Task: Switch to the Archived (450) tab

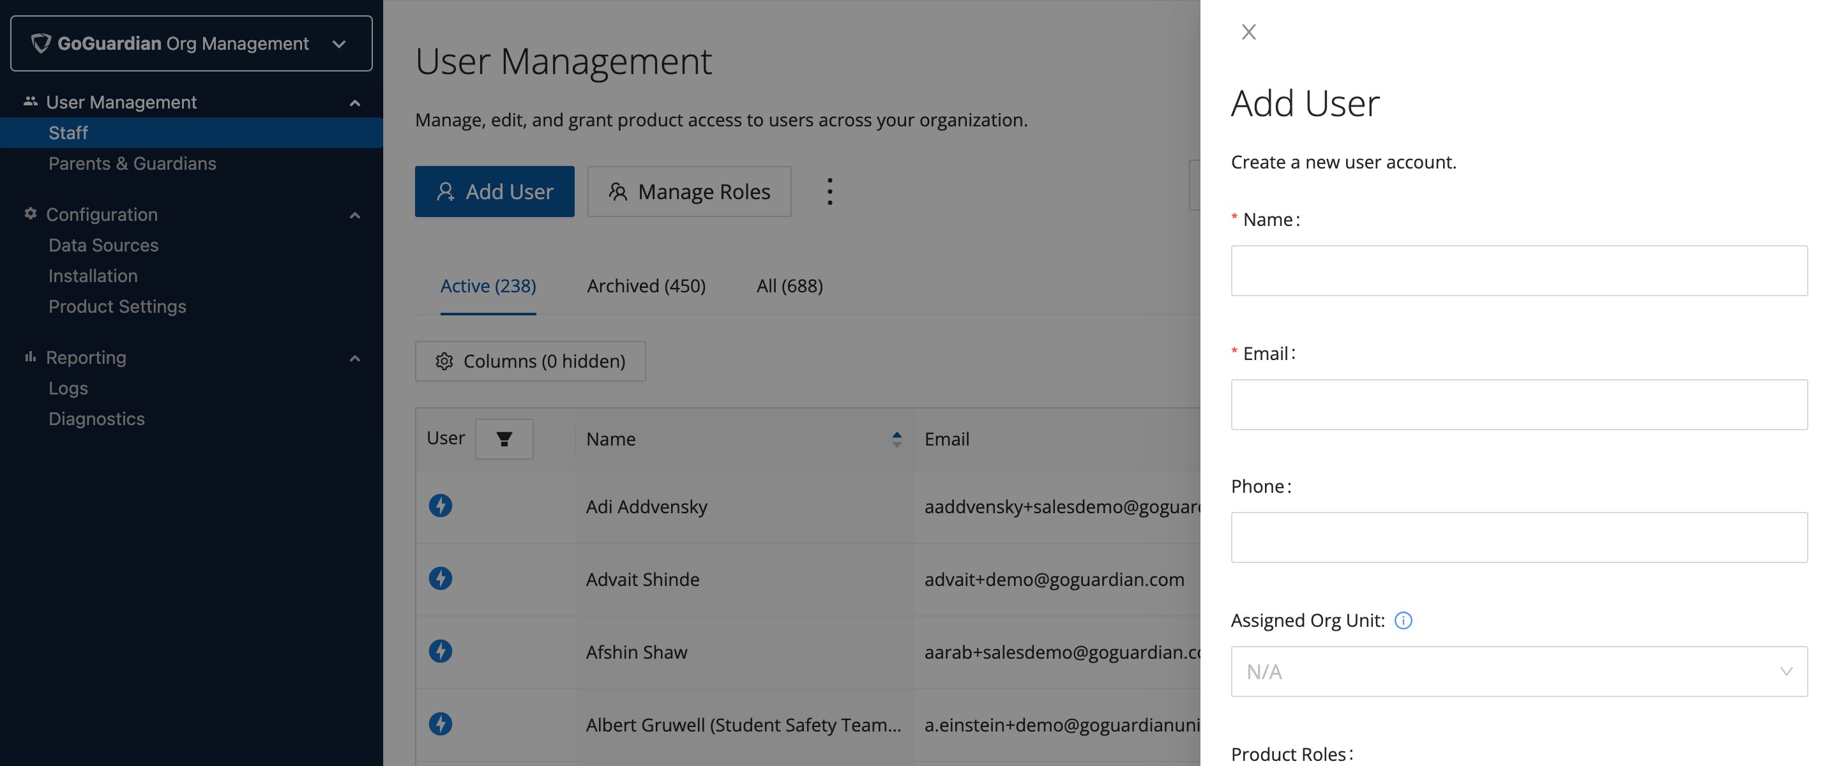Action: coord(646,285)
